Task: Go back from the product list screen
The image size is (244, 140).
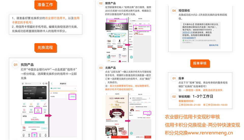Action: point(130,19)
